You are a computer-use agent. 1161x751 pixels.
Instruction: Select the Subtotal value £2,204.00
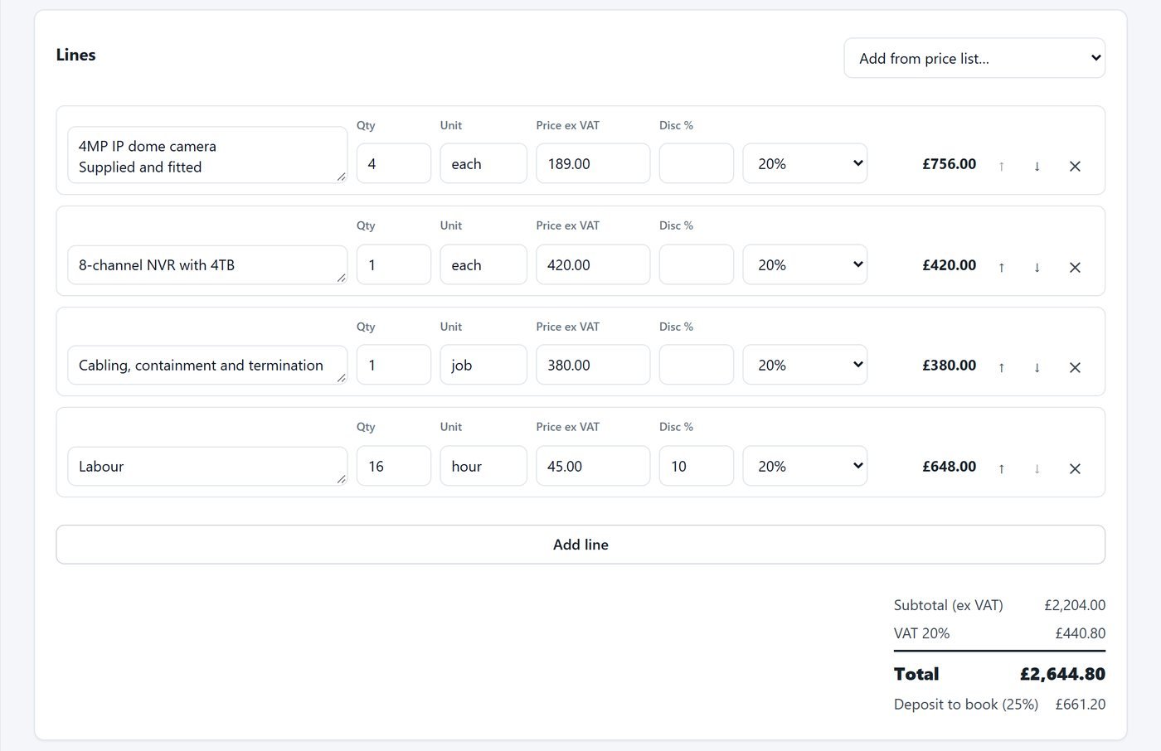coord(1075,605)
